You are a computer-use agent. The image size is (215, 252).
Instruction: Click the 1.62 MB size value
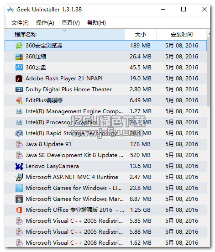[x=141, y=243]
